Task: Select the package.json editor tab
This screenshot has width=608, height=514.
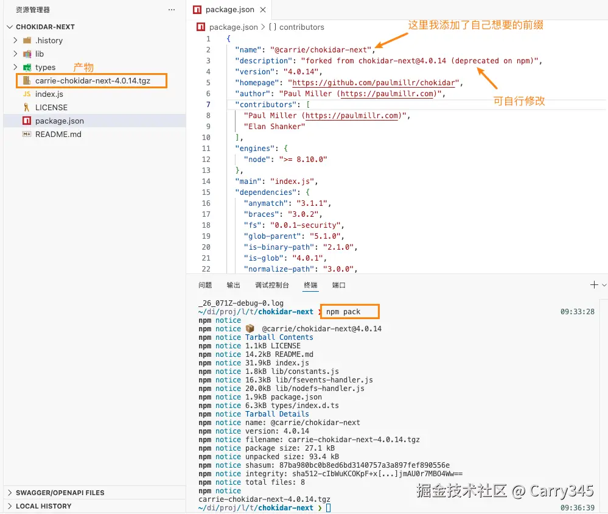Action: [x=229, y=10]
